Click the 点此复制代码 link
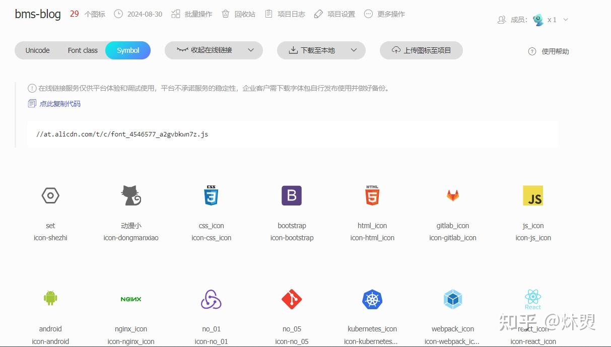This screenshot has height=347, width=611. pos(60,104)
